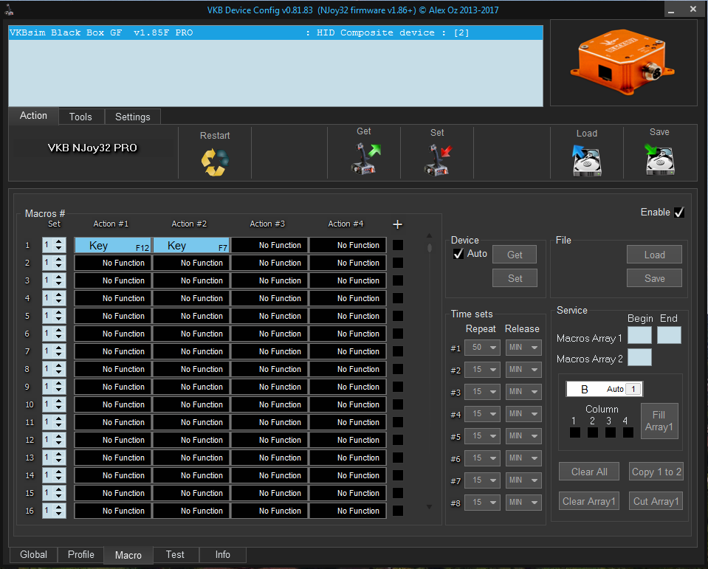Open the #7 Release dropdown
Viewport: 708px width, 569px height.
(x=523, y=480)
